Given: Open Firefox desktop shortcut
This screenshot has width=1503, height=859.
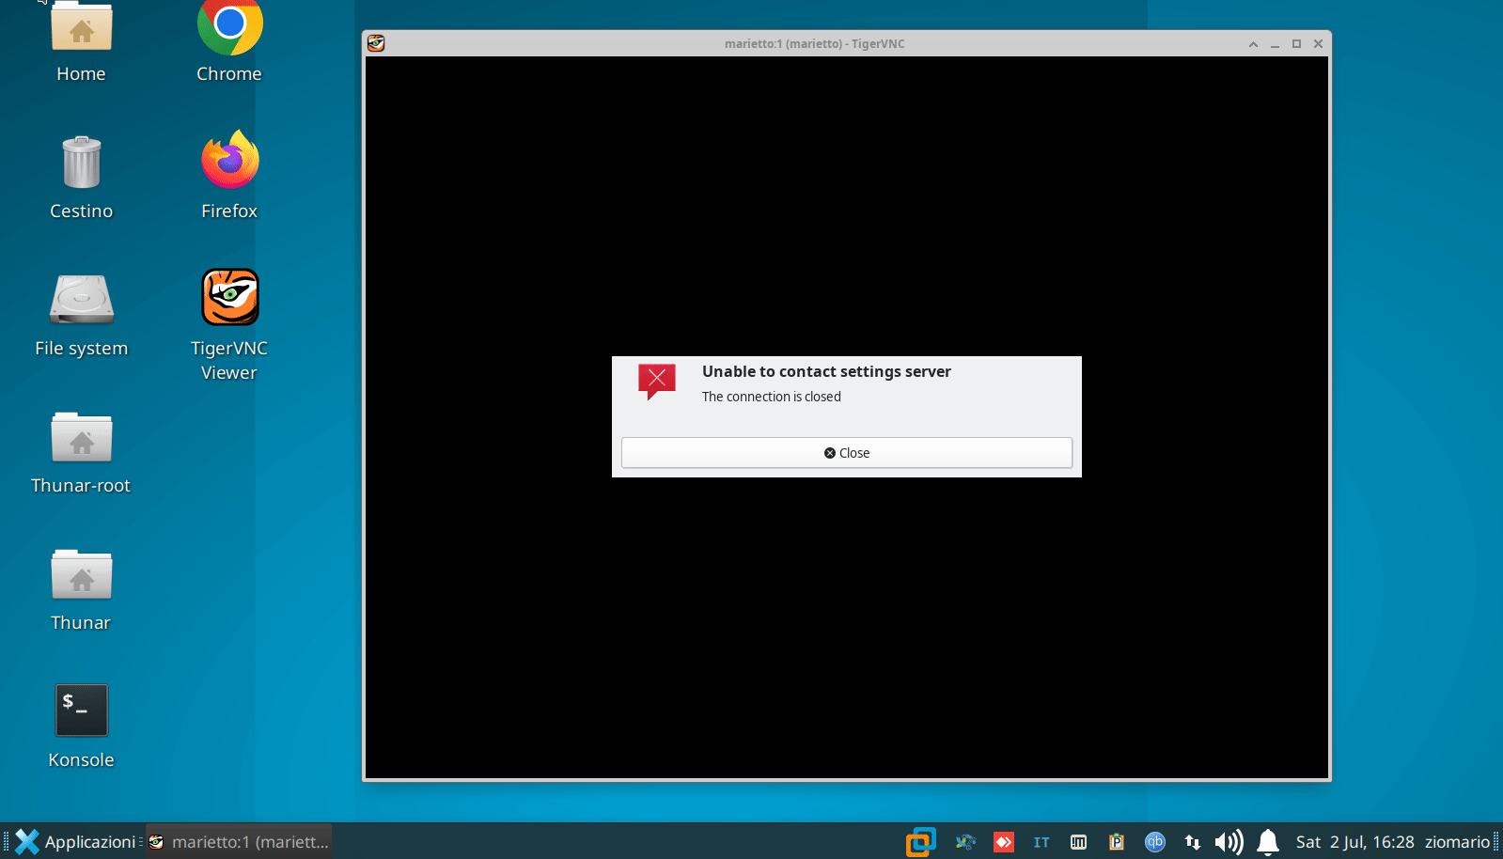Looking at the screenshot, I should click(x=229, y=161).
